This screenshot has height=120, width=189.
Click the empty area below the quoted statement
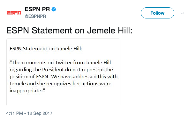pyautogui.click(x=64, y=100)
